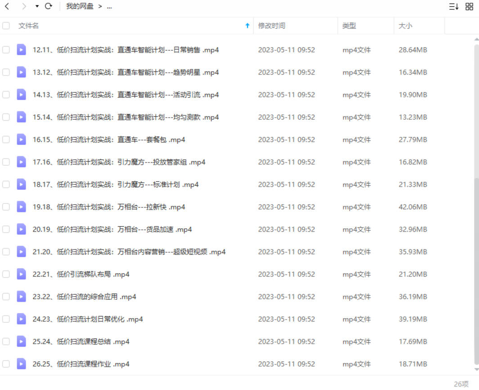479x390 pixels.
Task: Click the scrollbar up arrow
Action: tap(477, 39)
